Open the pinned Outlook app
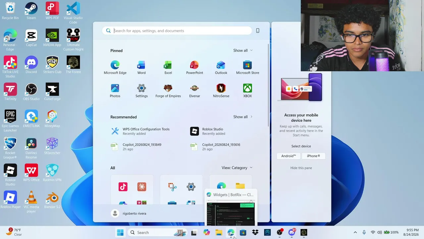 [x=221, y=68]
